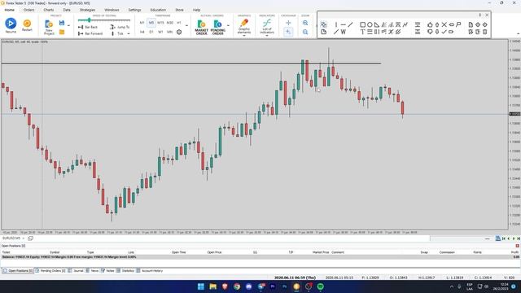Click the Tick button
Image resolution: width=521 pixels, height=293 pixels.
(117, 33)
